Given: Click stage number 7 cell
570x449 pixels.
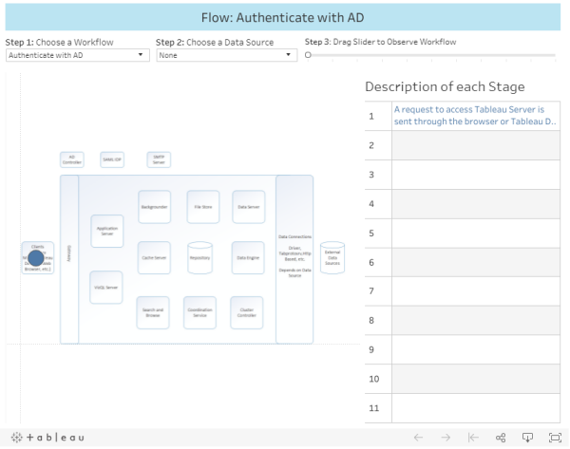Looking at the screenshot, I should pyautogui.click(x=378, y=291).
